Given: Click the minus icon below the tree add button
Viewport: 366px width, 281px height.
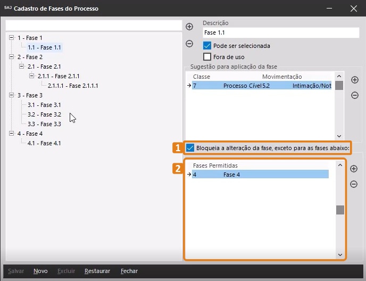Looking at the screenshot, I should pos(189,44).
